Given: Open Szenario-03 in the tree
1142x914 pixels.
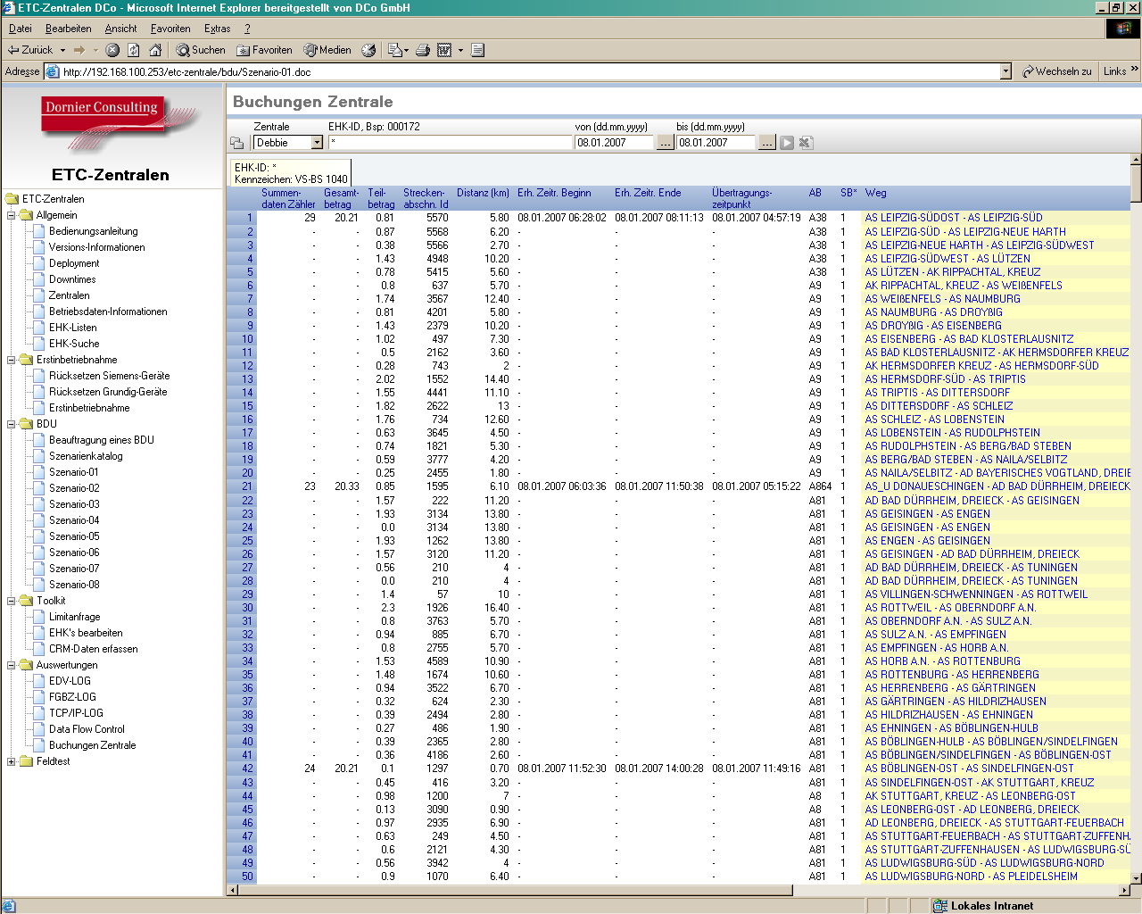Looking at the screenshot, I should pos(74,504).
